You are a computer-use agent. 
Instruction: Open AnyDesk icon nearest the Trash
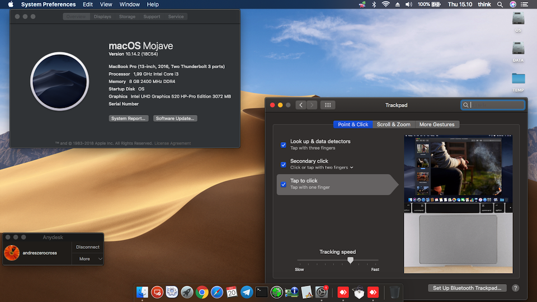373,292
